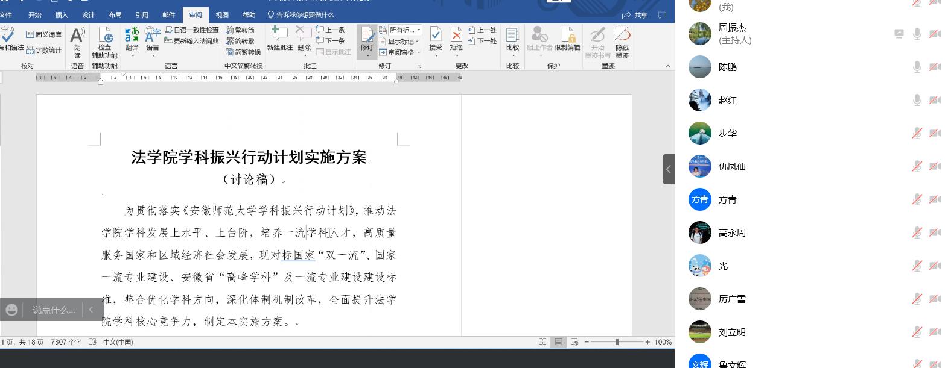The image size is (945, 368).
Task: Go to 下一处 (Next Change)
Action: click(x=483, y=41)
